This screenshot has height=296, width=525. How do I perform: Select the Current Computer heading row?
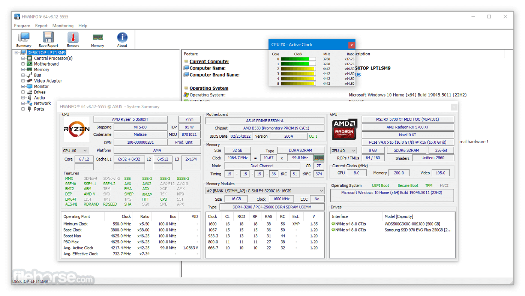[209, 62]
